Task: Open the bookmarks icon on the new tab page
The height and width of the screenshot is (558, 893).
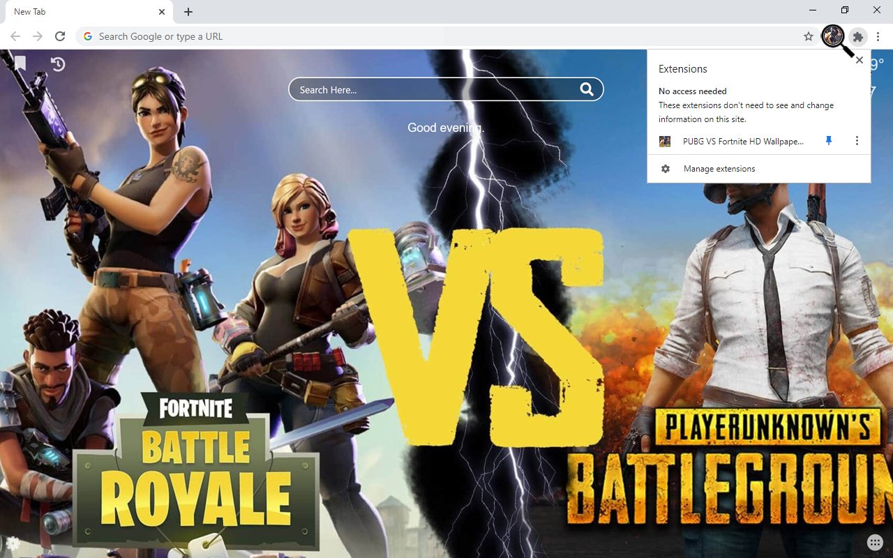Action: pos(20,64)
